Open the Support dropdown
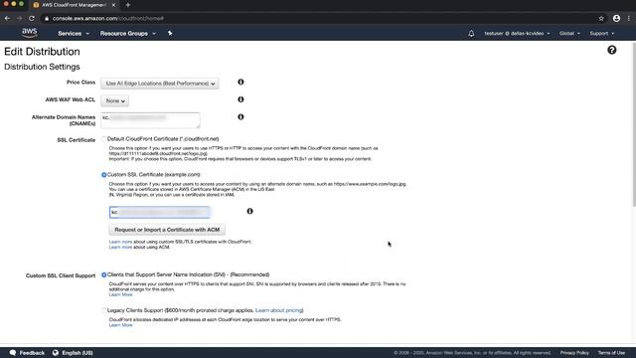Image resolution: width=636 pixels, height=358 pixels. point(602,33)
